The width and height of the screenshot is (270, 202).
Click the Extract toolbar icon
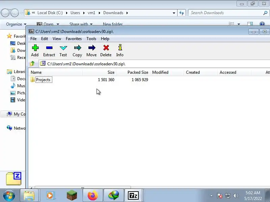coord(49,48)
